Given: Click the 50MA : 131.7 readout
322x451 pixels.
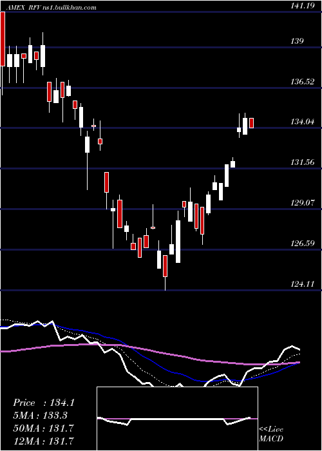Looking at the screenshot, I should pyautogui.click(x=43, y=428).
